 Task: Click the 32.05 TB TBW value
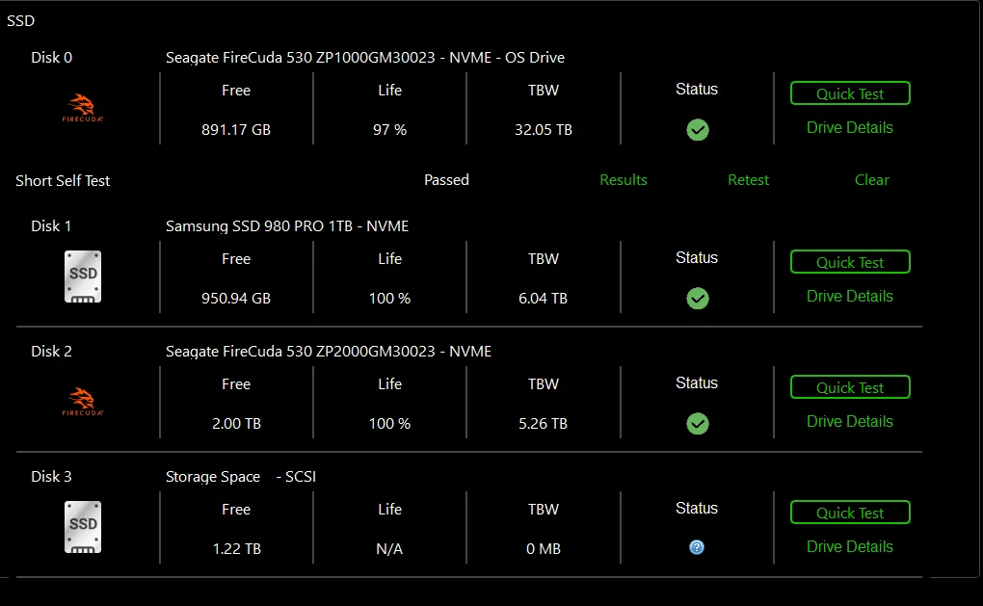click(x=543, y=130)
